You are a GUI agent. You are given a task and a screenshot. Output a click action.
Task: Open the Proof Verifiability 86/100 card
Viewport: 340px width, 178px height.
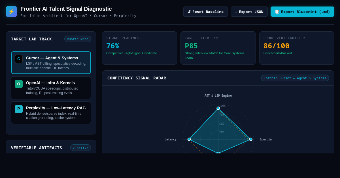(x=297, y=48)
